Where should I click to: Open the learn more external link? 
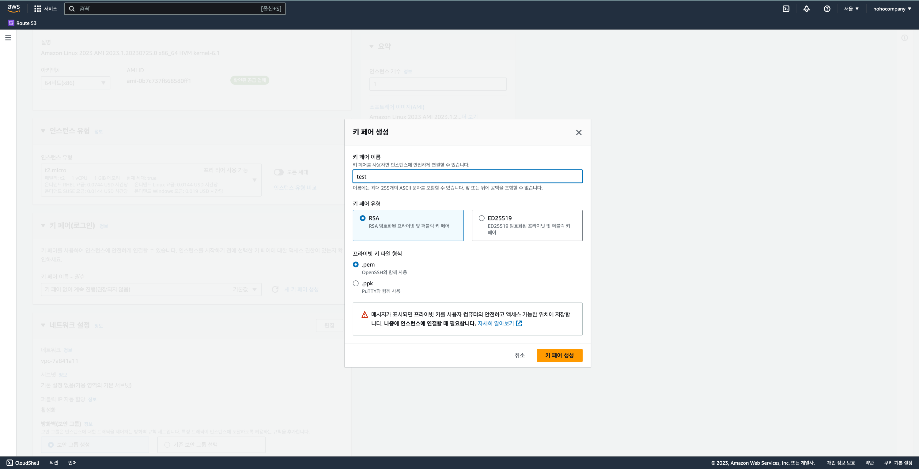tap(499, 323)
